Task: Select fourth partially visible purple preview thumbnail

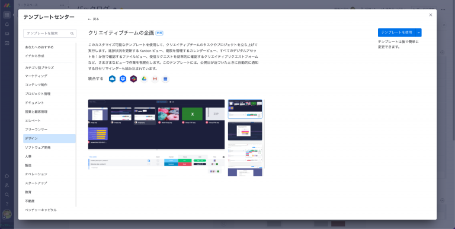Action: coord(245,171)
